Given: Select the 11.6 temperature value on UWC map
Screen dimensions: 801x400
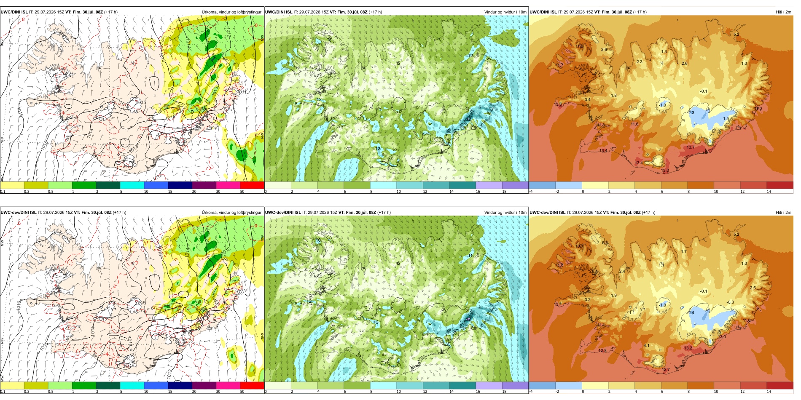Looking at the screenshot, I should pos(634,124).
